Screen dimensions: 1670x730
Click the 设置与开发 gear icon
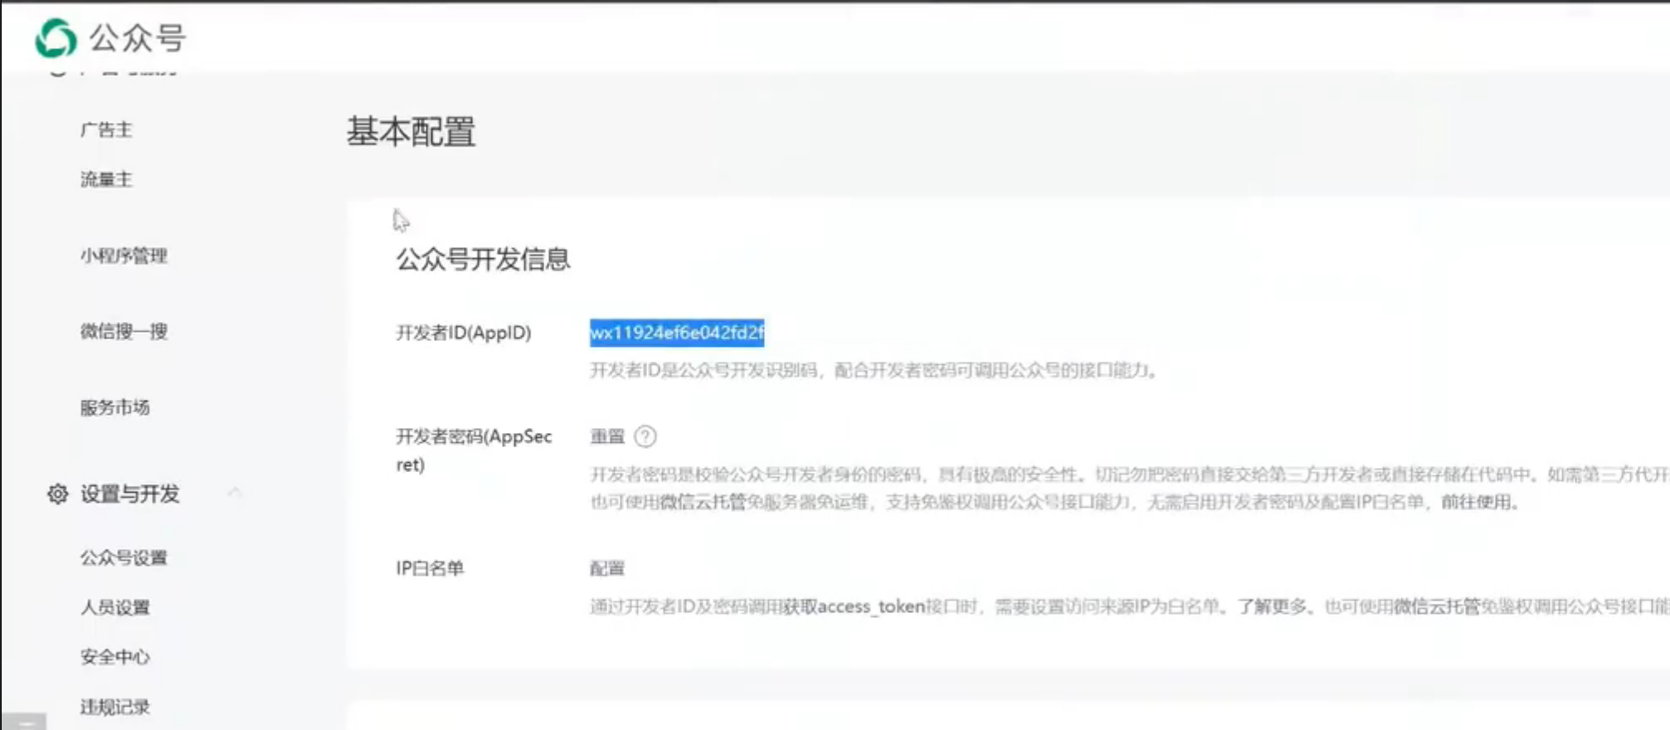click(57, 494)
